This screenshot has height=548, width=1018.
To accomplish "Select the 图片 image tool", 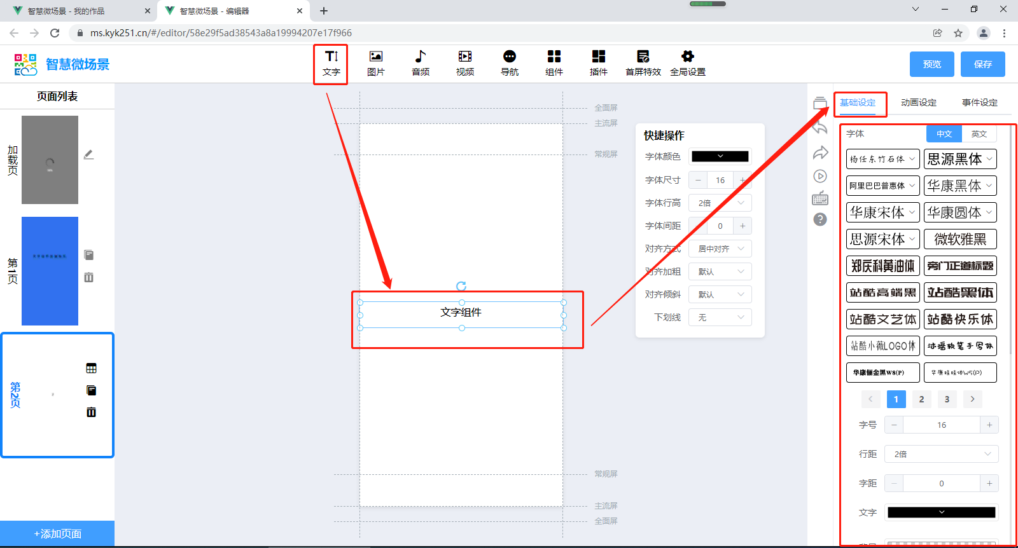I will point(375,63).
